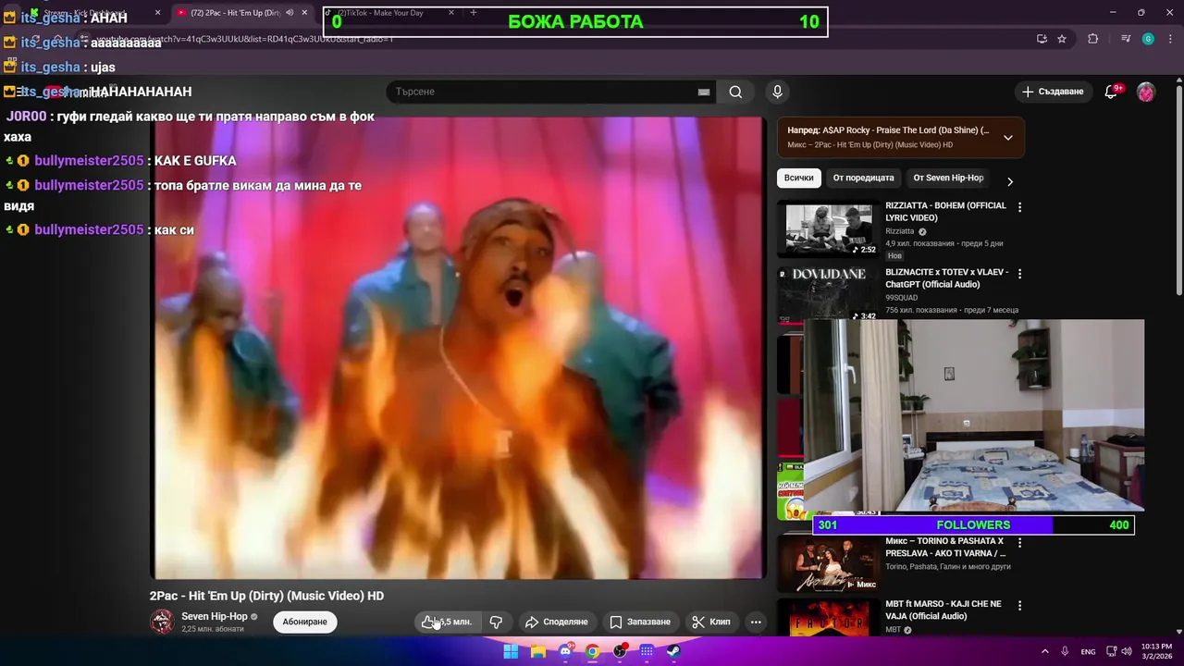
Task: Click '2,25 млн. абонати' subscriber count
Action: click(x=213, y=629)
